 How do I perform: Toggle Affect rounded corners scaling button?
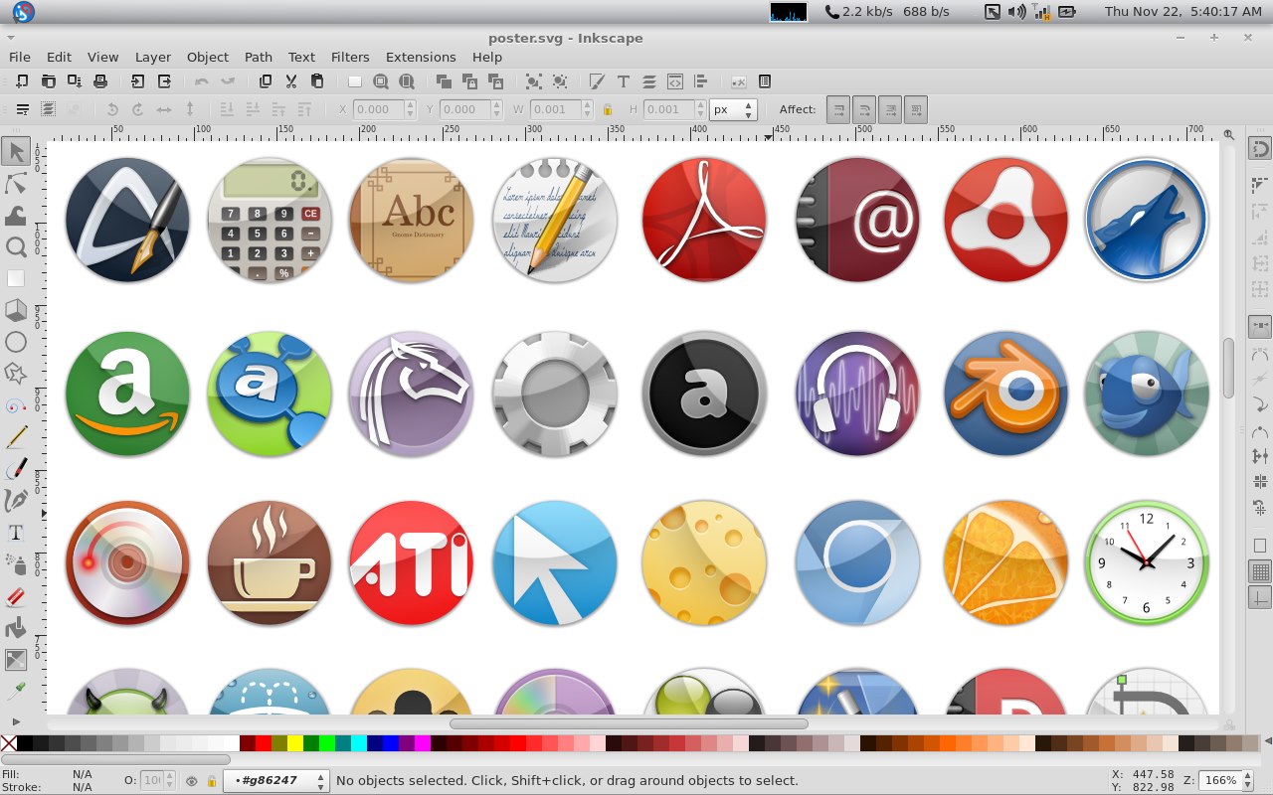pyautogui.click(x=864, y=109)
